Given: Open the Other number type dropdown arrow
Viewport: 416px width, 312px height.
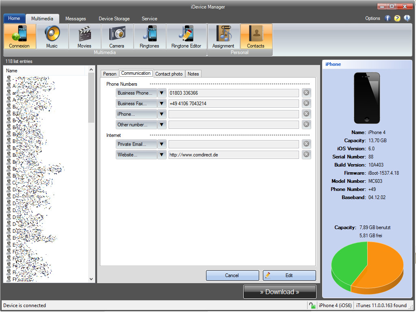Looking at the screenshot, I should tap(162, 125).
